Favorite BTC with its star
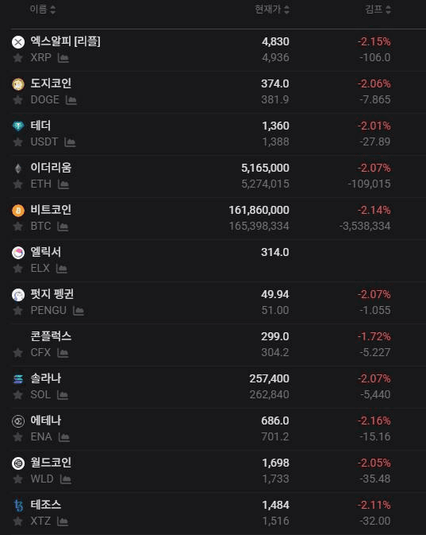The image size is (426, 535). tap(18, 227)
